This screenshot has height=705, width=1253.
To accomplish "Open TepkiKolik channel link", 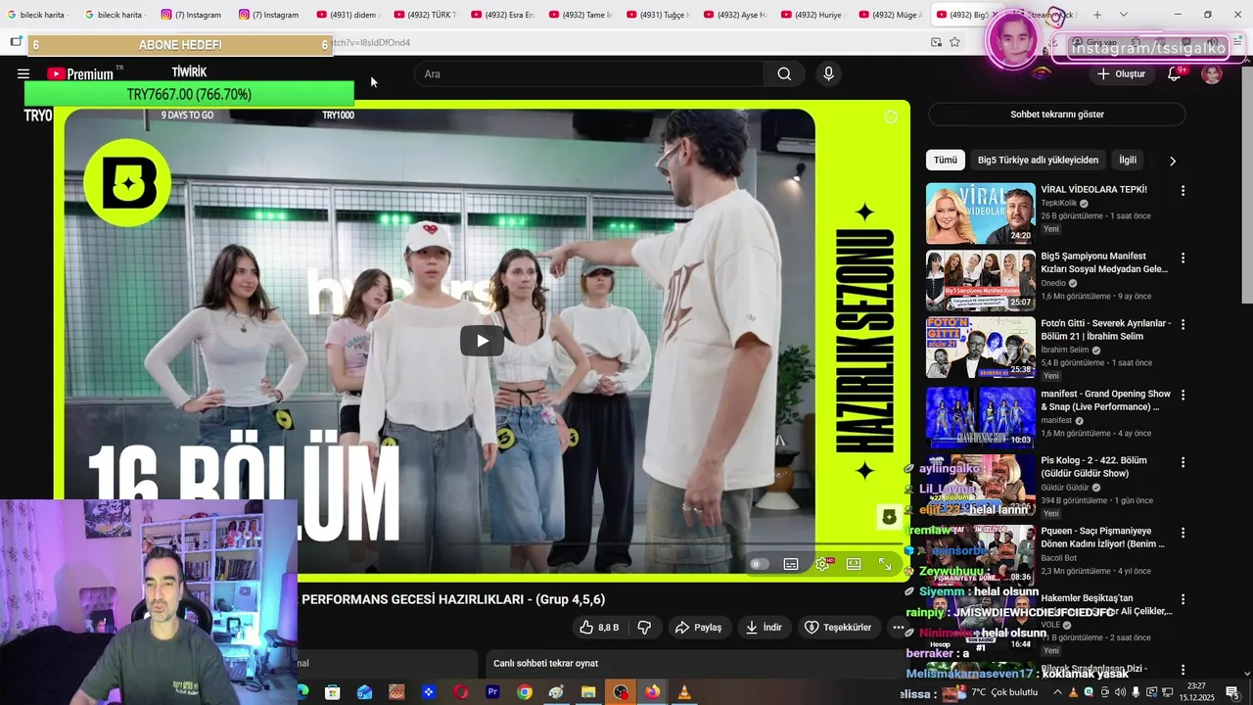I will point(1059,203).
